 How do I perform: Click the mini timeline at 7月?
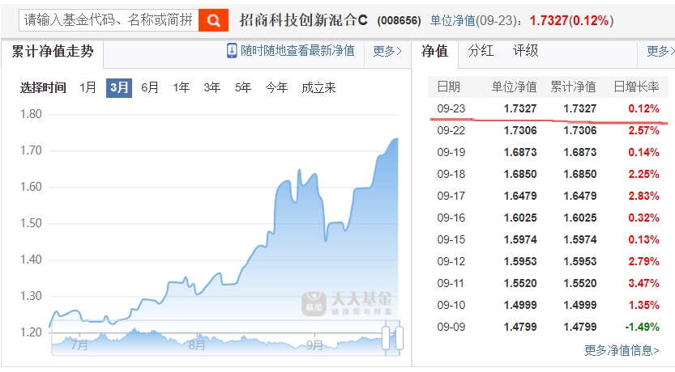[x=79, y=345]
